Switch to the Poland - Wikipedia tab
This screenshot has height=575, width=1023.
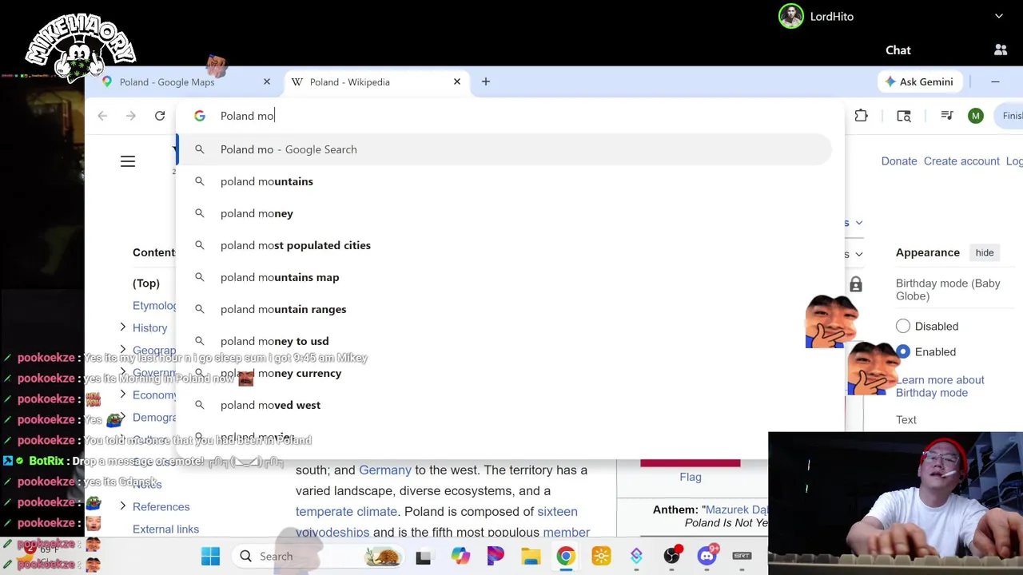click(376, 81)
